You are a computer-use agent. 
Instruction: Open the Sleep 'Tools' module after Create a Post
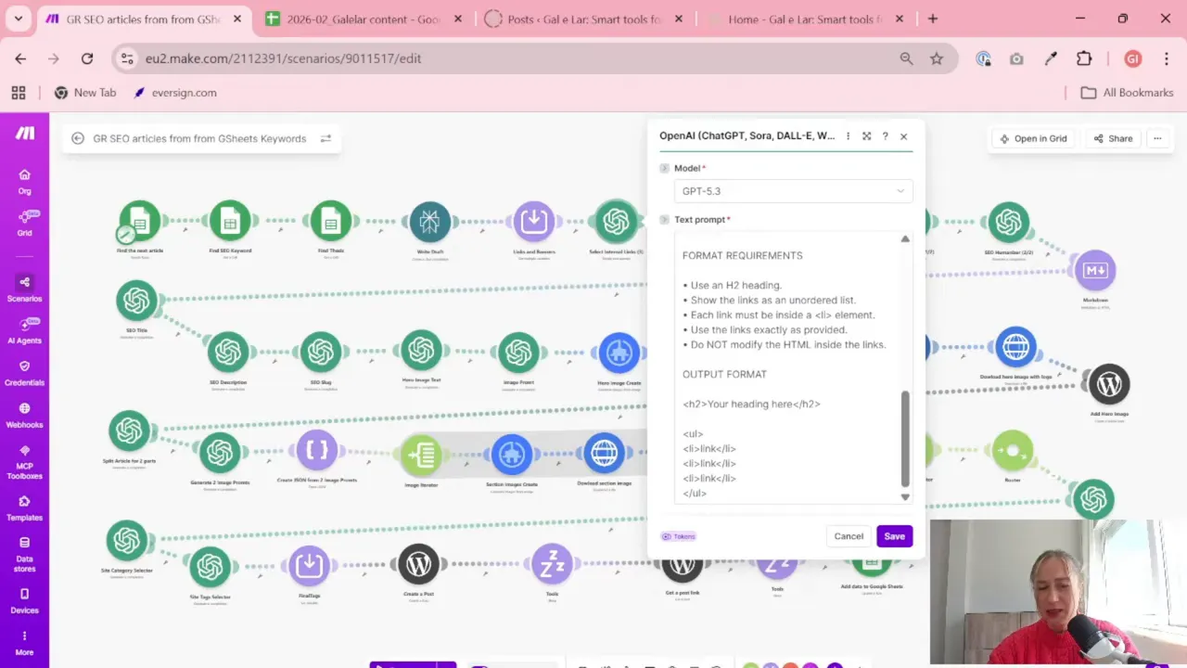[552, 565]
